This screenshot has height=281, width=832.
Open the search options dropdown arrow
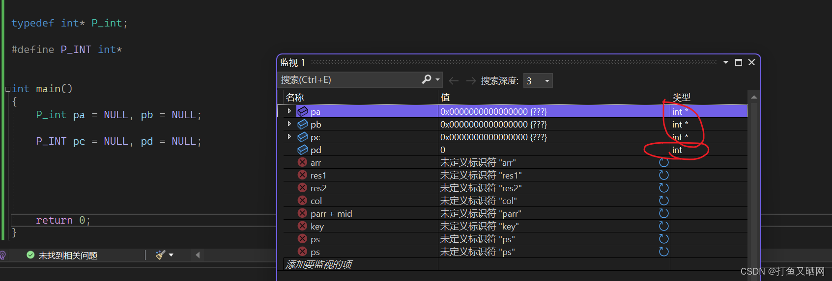point(437,79)
